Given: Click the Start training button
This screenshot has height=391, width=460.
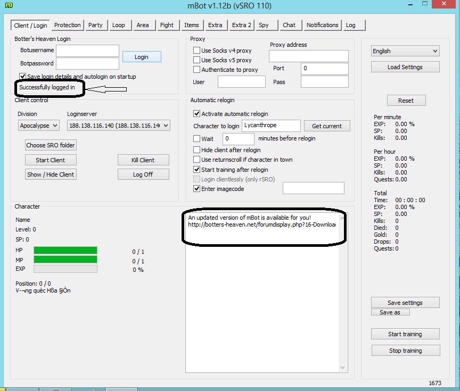Looking at the screenshot, I should click(x=405, y=334).
